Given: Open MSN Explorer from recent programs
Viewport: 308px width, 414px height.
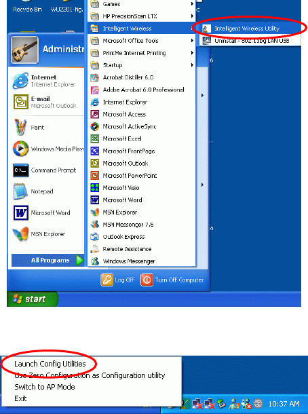Looking at the screenshot, I should [x=47, y=234].
